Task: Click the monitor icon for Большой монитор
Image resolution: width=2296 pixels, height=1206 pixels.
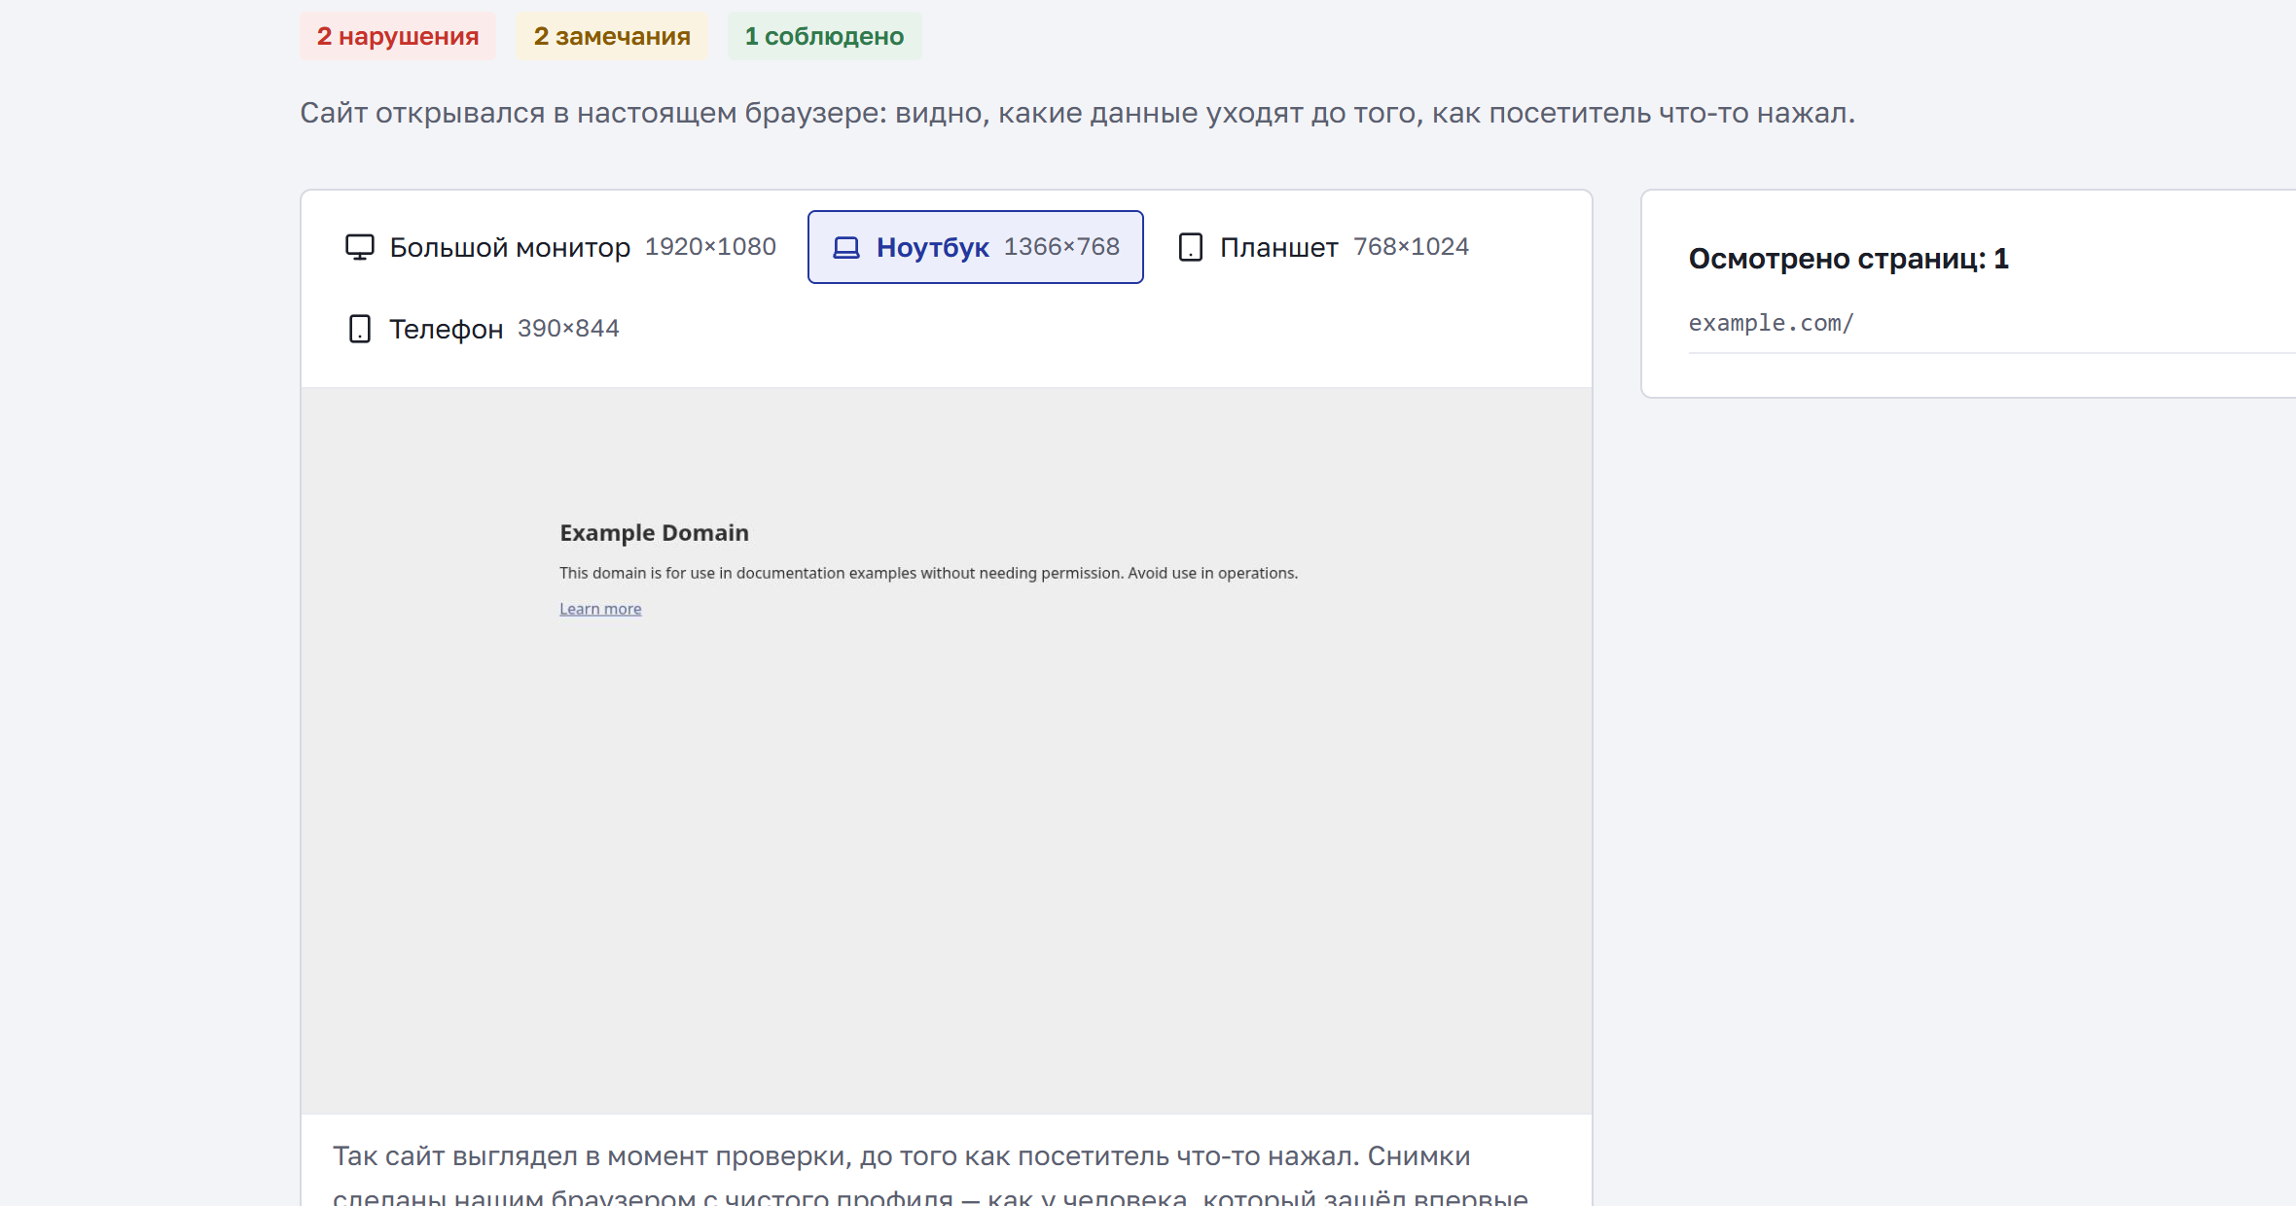Action: [359, 247]
